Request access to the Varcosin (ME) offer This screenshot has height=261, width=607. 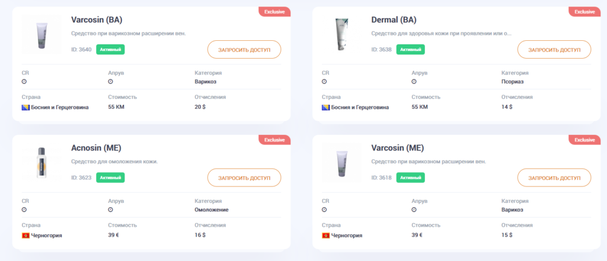click(554, 178)
